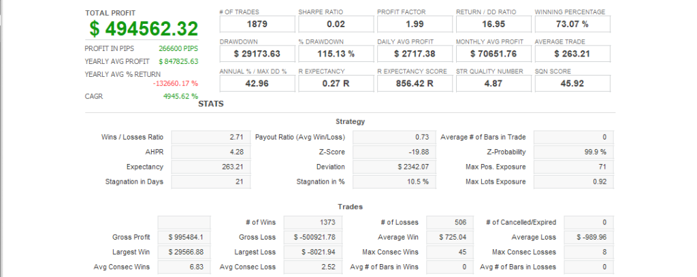Select the Winning Percentage value box
Viewport: 697px width, 277px height.
click(x=572, y=25)
